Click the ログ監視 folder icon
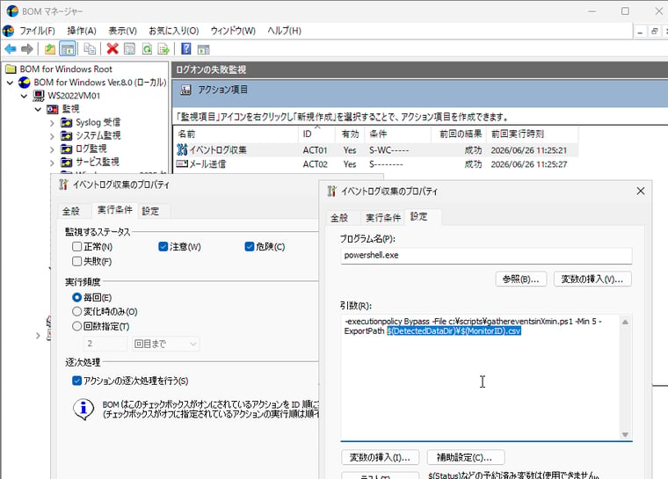 pyautogui.click(x=66, y=149)
